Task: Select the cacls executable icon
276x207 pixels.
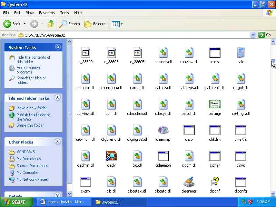Action: 215,53
